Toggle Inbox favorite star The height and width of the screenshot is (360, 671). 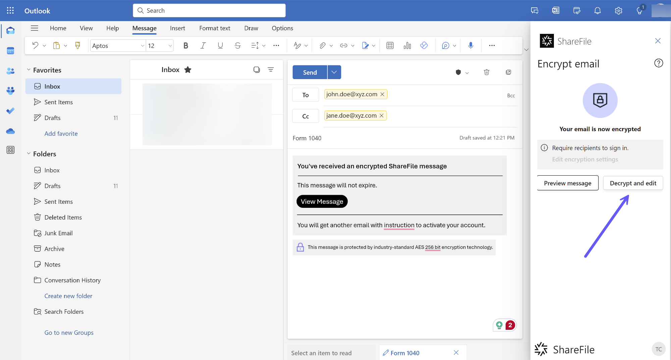pyautogui.click(x=188, y=70)
